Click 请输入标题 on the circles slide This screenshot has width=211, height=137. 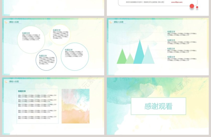pyautogui.click(x=14, y=22)
